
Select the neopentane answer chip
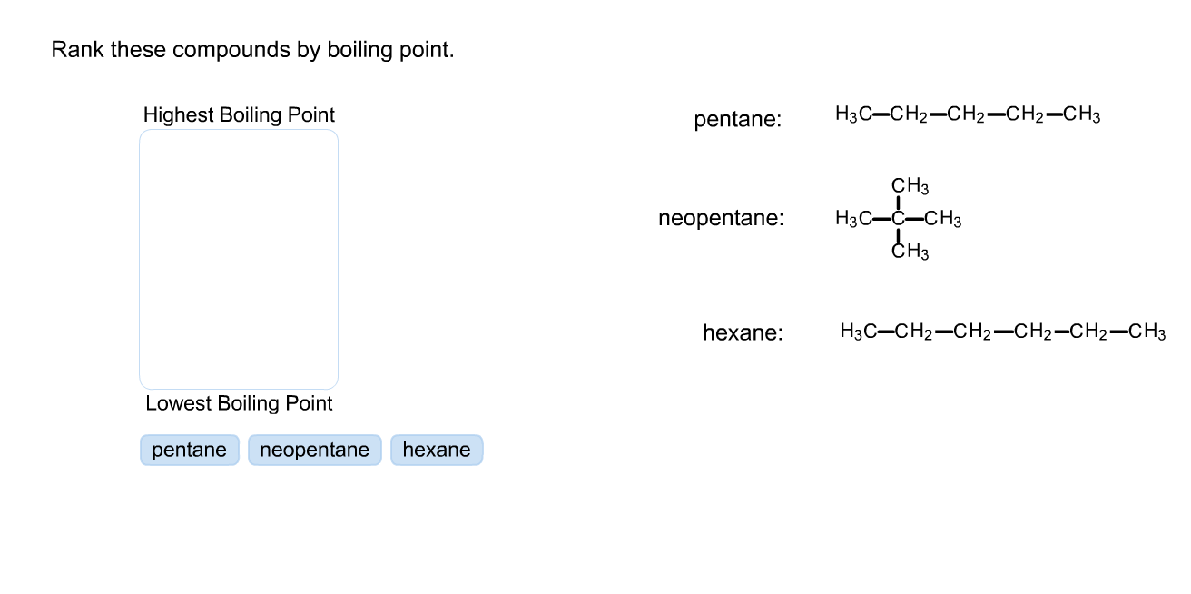(x=314, y=449)
